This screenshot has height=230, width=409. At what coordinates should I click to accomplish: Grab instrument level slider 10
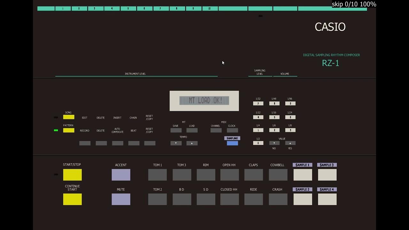[210, 9]
